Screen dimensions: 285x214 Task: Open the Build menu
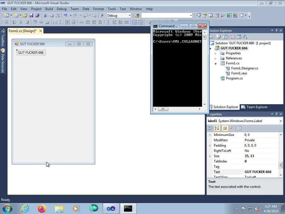pyautogui.click(x=49, y=9)
